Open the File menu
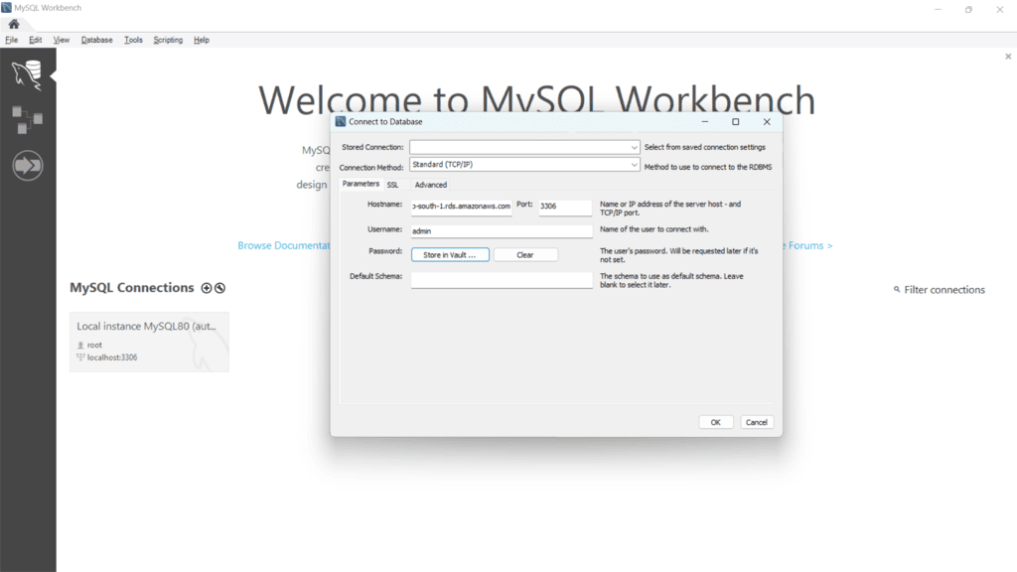1017x572 pixels. 12,40
